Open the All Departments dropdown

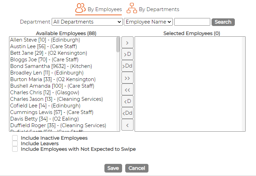tap(87, 22)
